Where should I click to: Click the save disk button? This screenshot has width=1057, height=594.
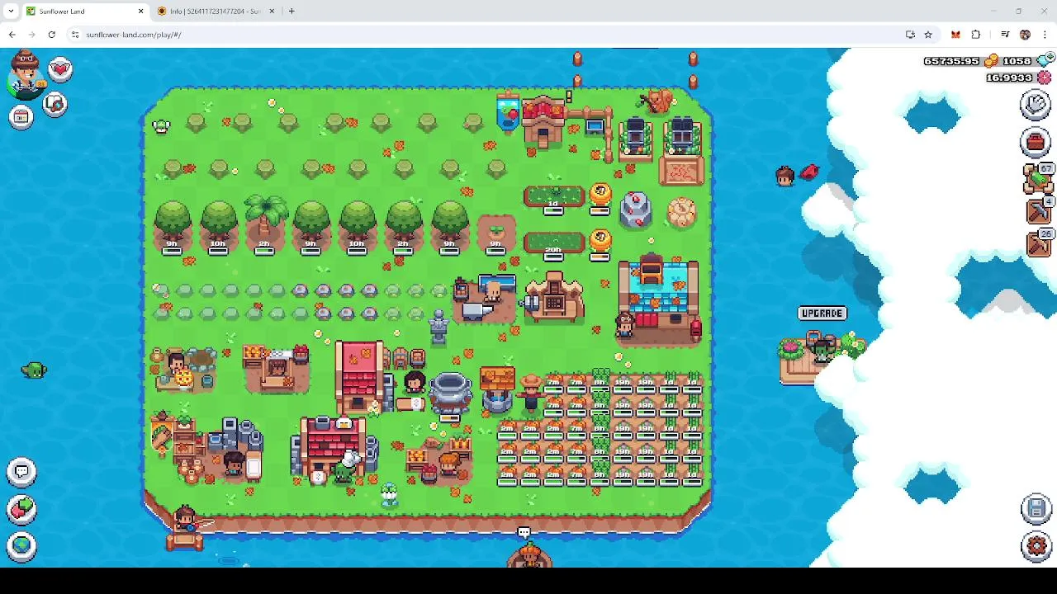[1036, 509]
